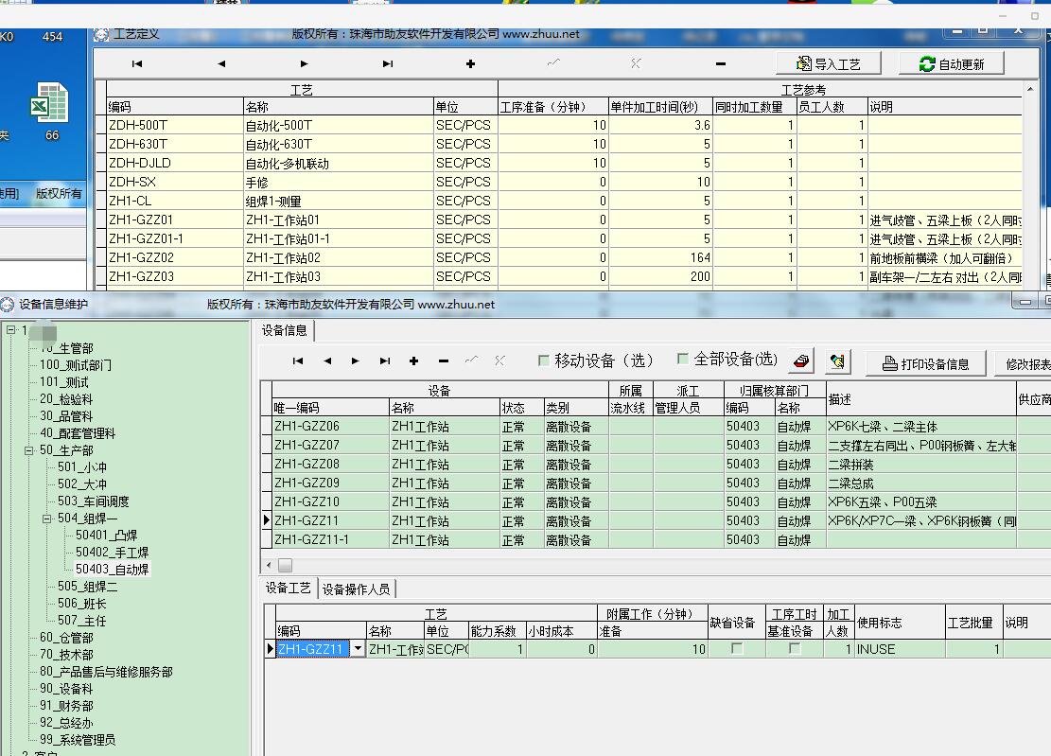Click 单件加工时间(秒) column header
Viewport: 1051px width, 756px height.
pos(659,107)
